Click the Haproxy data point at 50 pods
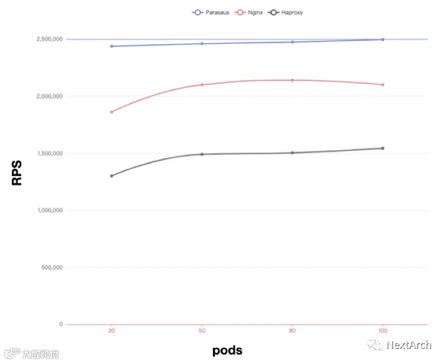This screenshot has width=446, height=363. click(x=202, y=154)
